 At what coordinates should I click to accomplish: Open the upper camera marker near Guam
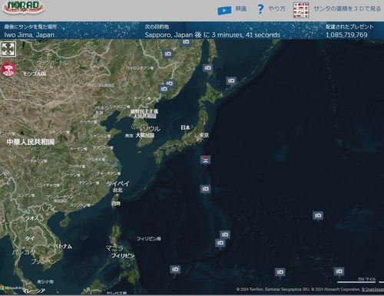(225, 235)
